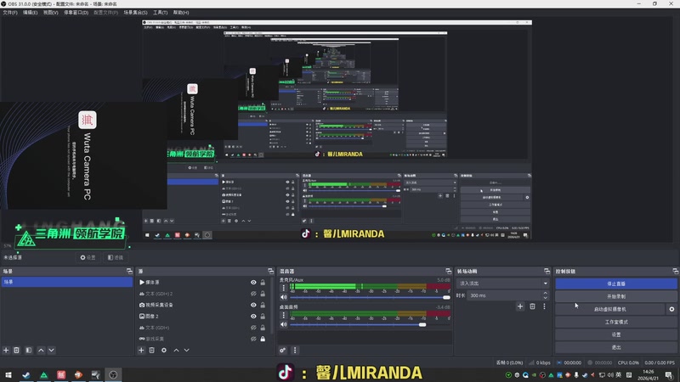This screenshot has height=382, width=680.
Task: Open 麦克风/Aux three-dot options menu
Action: (x=284, y=288)
